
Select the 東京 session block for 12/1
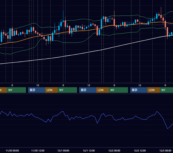tap(88, 90)
